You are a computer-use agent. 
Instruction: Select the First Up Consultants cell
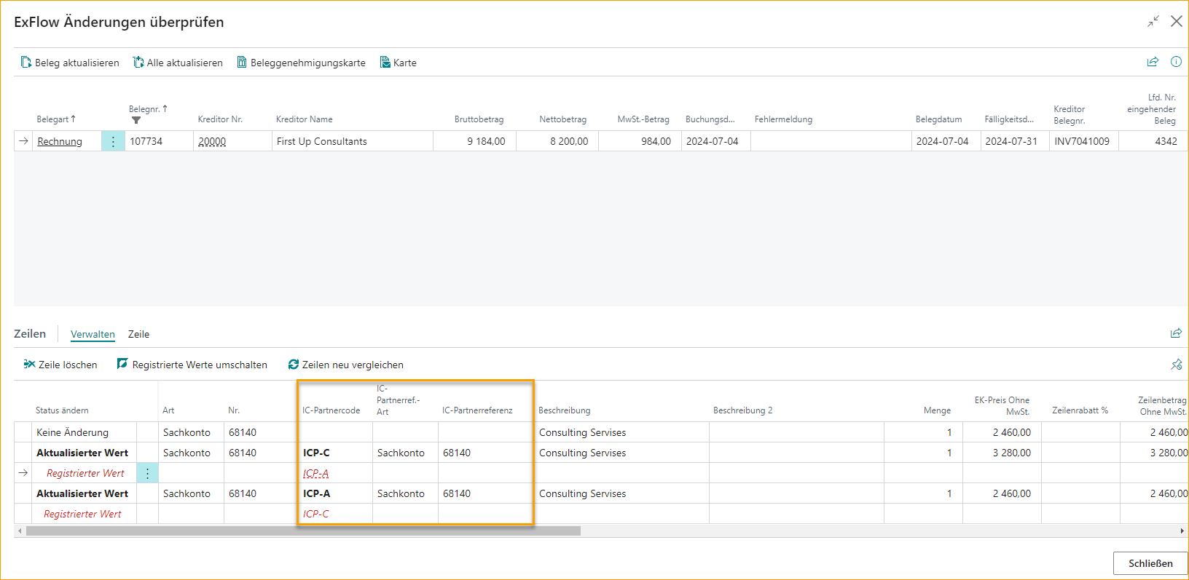[x=353, y=141]
